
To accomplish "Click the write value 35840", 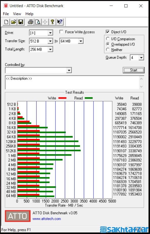I will click(122, 105).
